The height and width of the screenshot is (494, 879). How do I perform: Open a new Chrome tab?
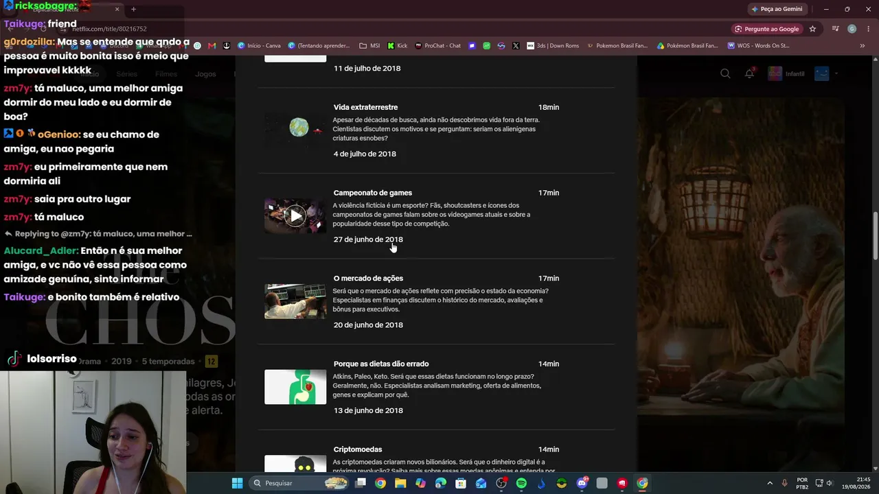coord(133,9)
